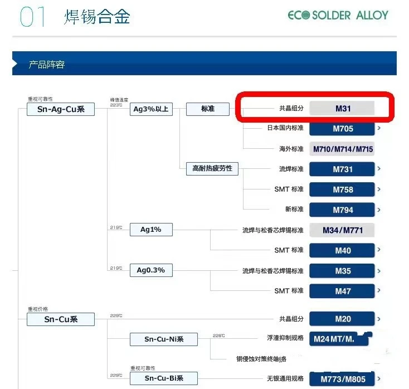Open the M34/M771 product entry
This screenshot has height=389, width=409.
(x=342, y=230)
